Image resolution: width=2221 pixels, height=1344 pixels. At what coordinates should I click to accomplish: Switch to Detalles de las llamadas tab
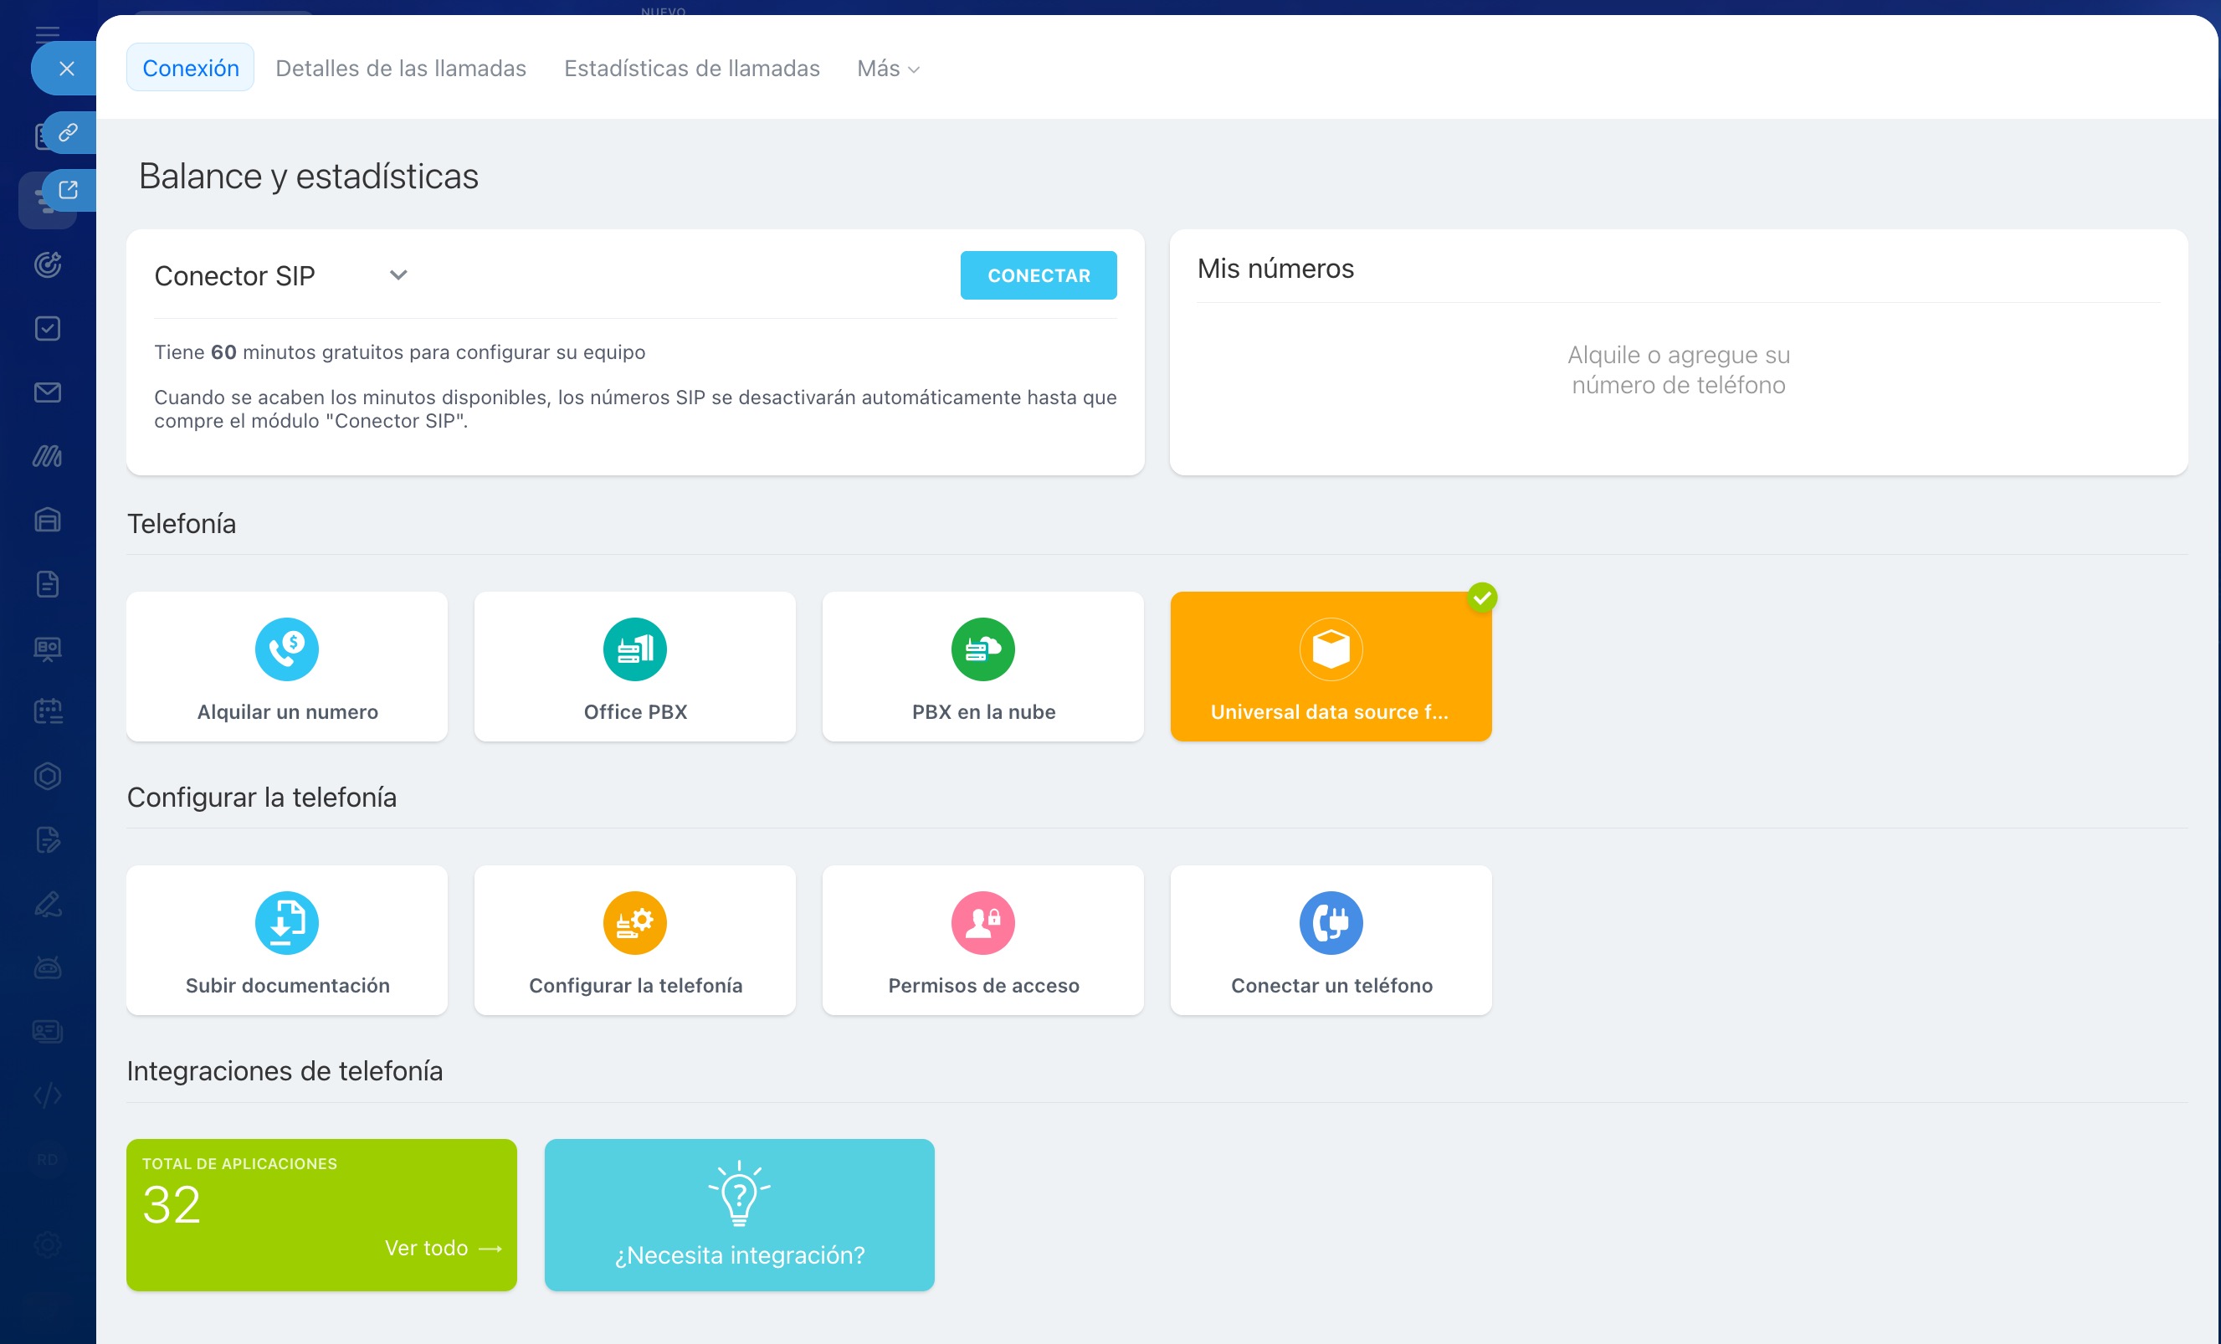pos(400,69)
